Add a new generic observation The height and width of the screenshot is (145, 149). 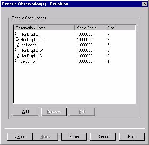click(25, 112)
